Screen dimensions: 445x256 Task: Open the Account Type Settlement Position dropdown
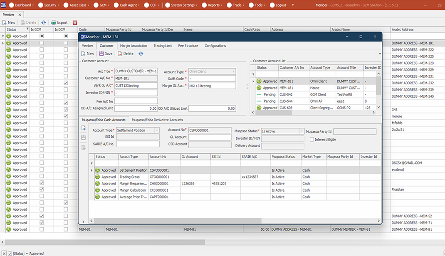click(x=157, y=130)
